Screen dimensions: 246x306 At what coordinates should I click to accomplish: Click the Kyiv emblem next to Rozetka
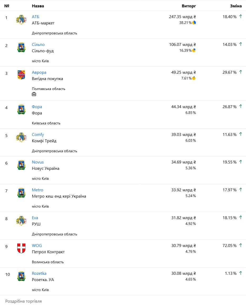(x=21, y=276)
